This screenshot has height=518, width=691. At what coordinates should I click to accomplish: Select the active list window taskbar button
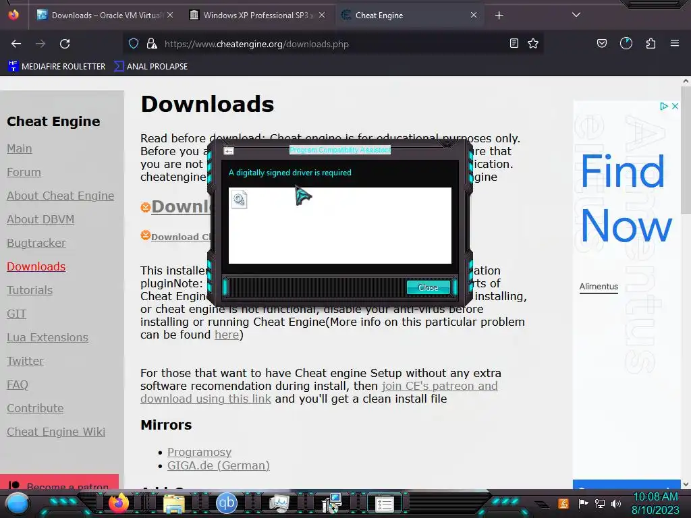click(384, 504)
